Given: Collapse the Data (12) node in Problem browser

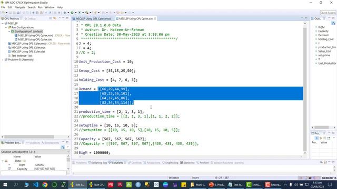Looking at the screenshot, I should point(3,161).
